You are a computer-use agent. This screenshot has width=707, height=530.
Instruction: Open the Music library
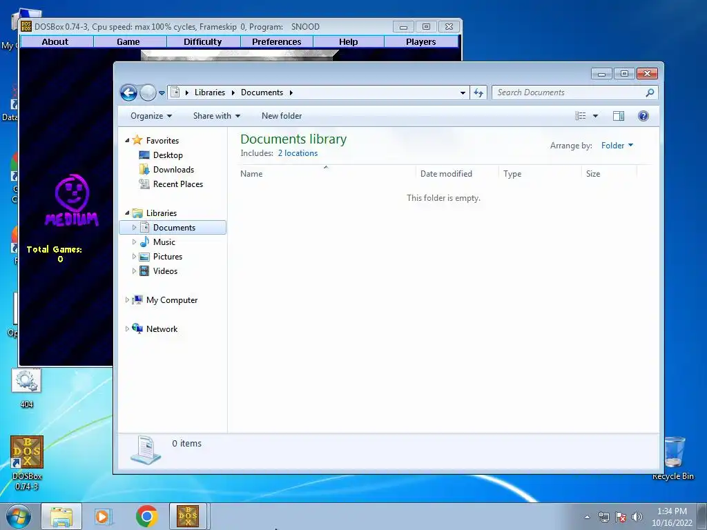pos(164,242)
